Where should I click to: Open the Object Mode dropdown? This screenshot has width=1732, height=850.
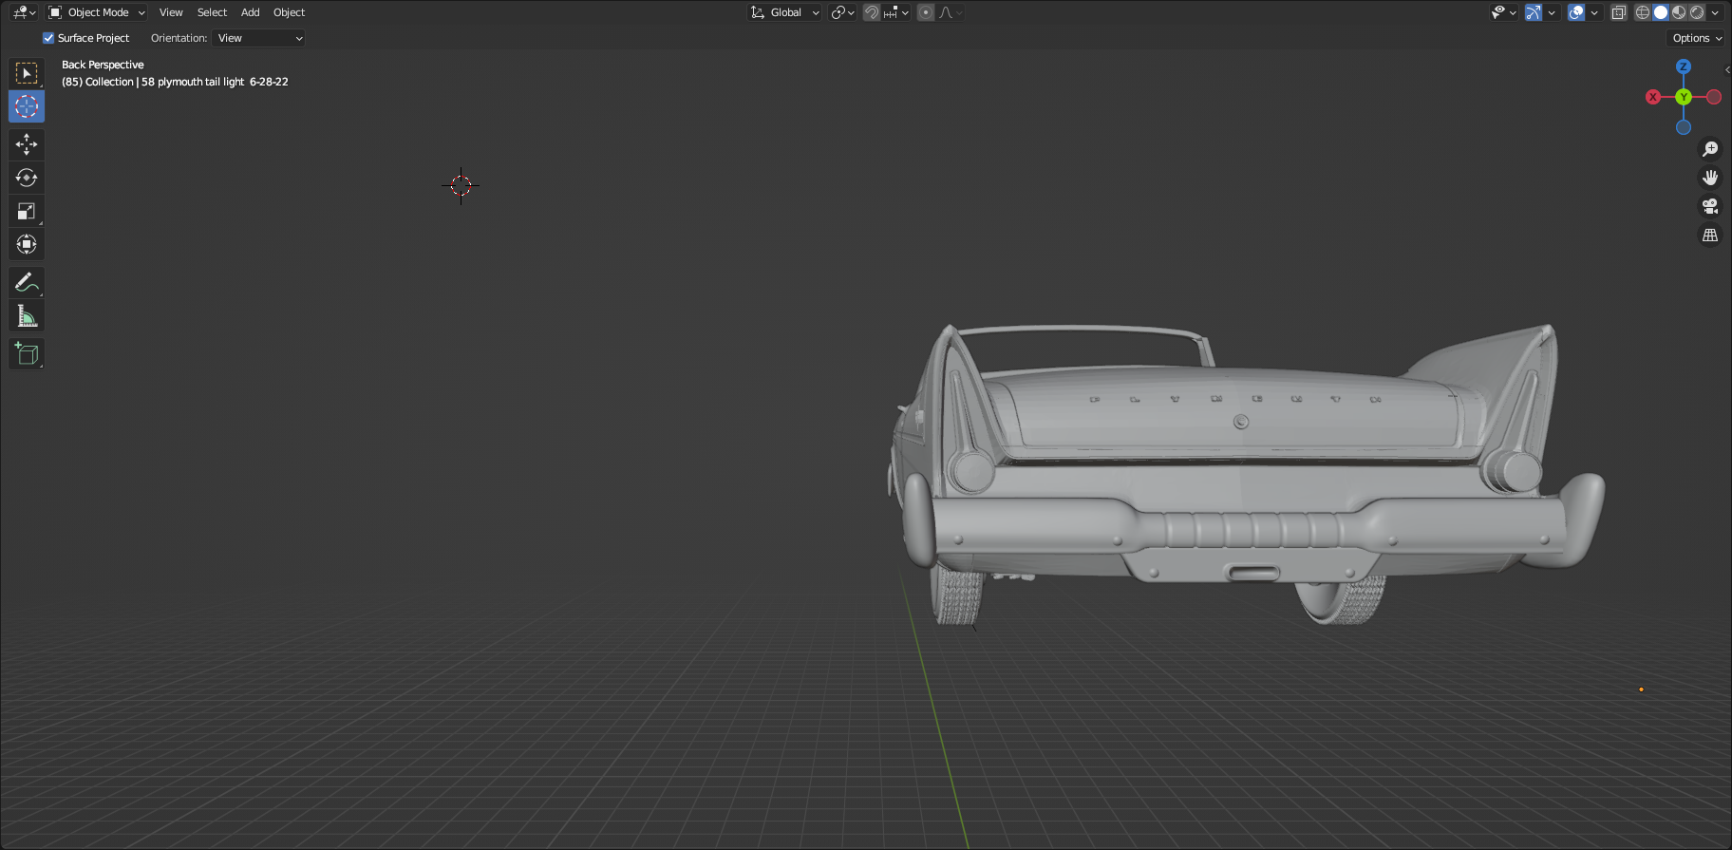pyautogui.click(x=97, y=12)
